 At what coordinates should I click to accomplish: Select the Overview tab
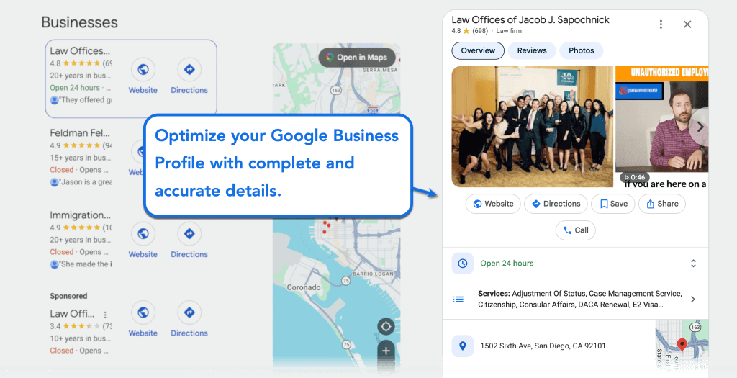(x=478, y=51)
